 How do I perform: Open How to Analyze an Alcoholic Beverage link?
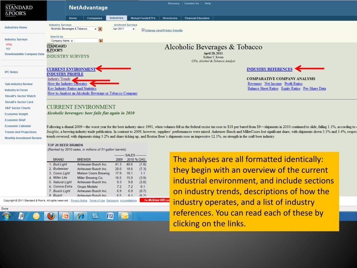(92, 93)
